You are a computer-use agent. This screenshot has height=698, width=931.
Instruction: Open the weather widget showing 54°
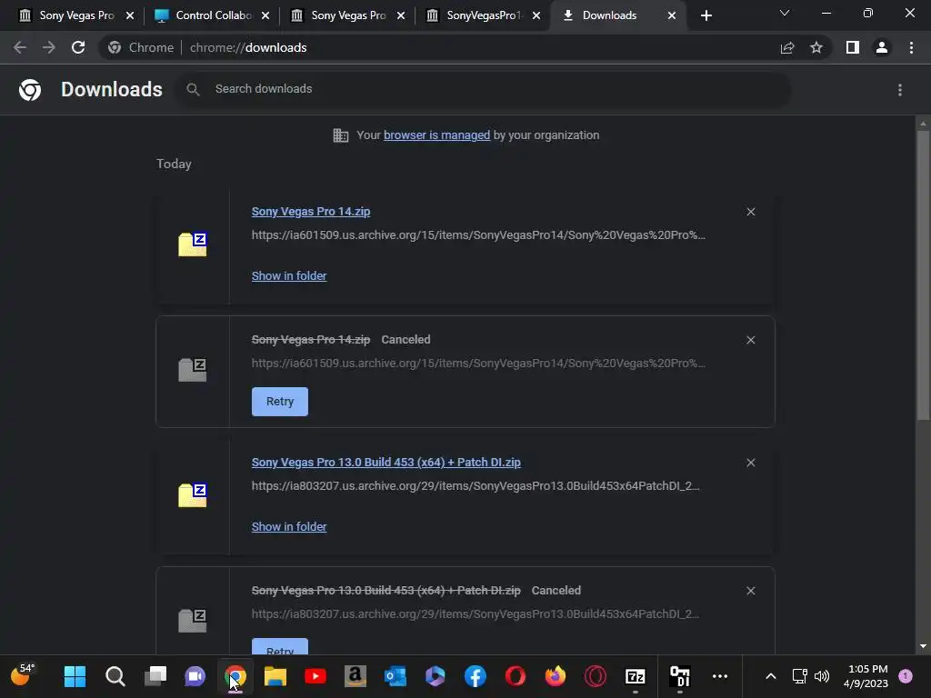coord(23,675)
